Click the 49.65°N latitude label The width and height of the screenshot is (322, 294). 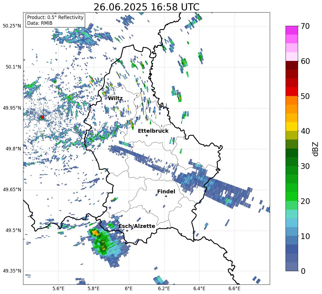[12, 190]
